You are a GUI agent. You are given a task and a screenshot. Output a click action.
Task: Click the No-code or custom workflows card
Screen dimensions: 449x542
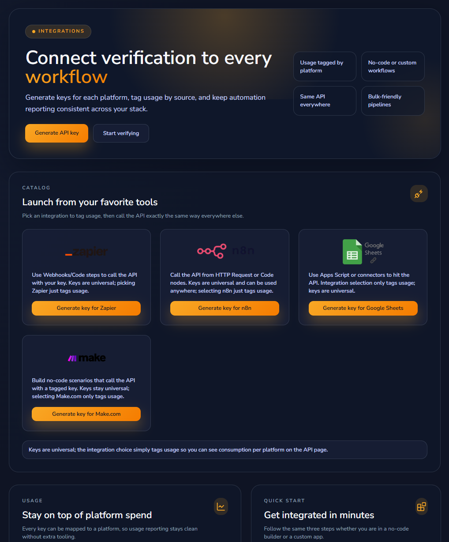coord(393,66)
